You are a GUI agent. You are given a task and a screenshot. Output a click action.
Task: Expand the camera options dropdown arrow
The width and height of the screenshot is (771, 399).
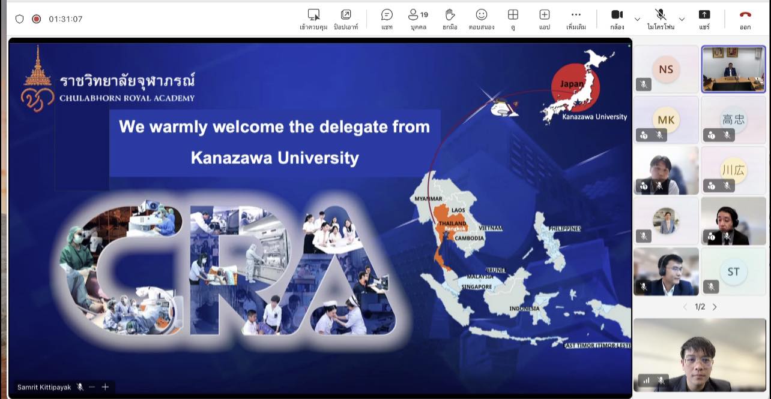click(x=637, y=19)
